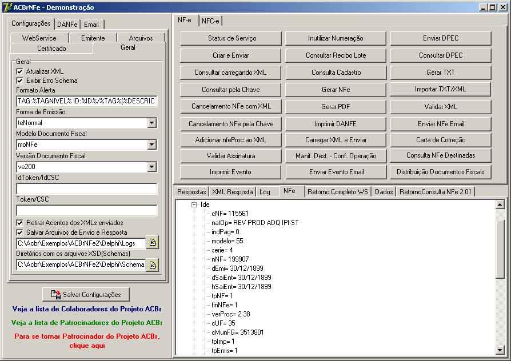Open the Patrocinadores do Projeto ACBr link

[87, 323]
